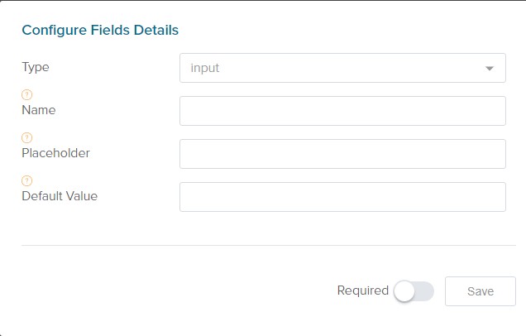Click the right end of the Name field
526x336 pixels.
pyautogui.click(x=496, y=111)
